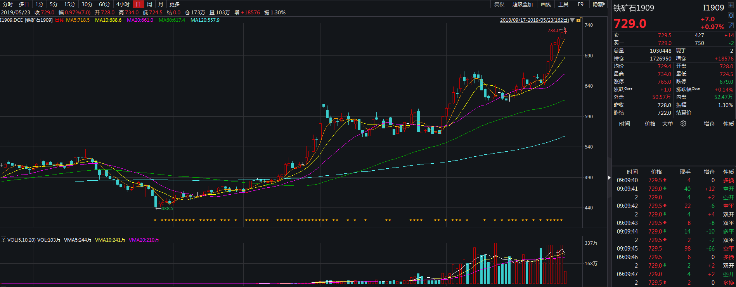736x287 pixels.
Task: Open the VOL indicator question-mark help icon
Action: 3,240
